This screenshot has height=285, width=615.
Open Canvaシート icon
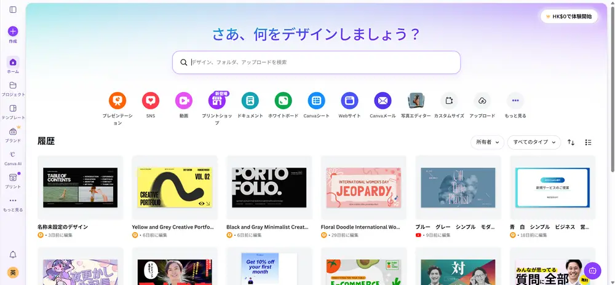(317, 101)
